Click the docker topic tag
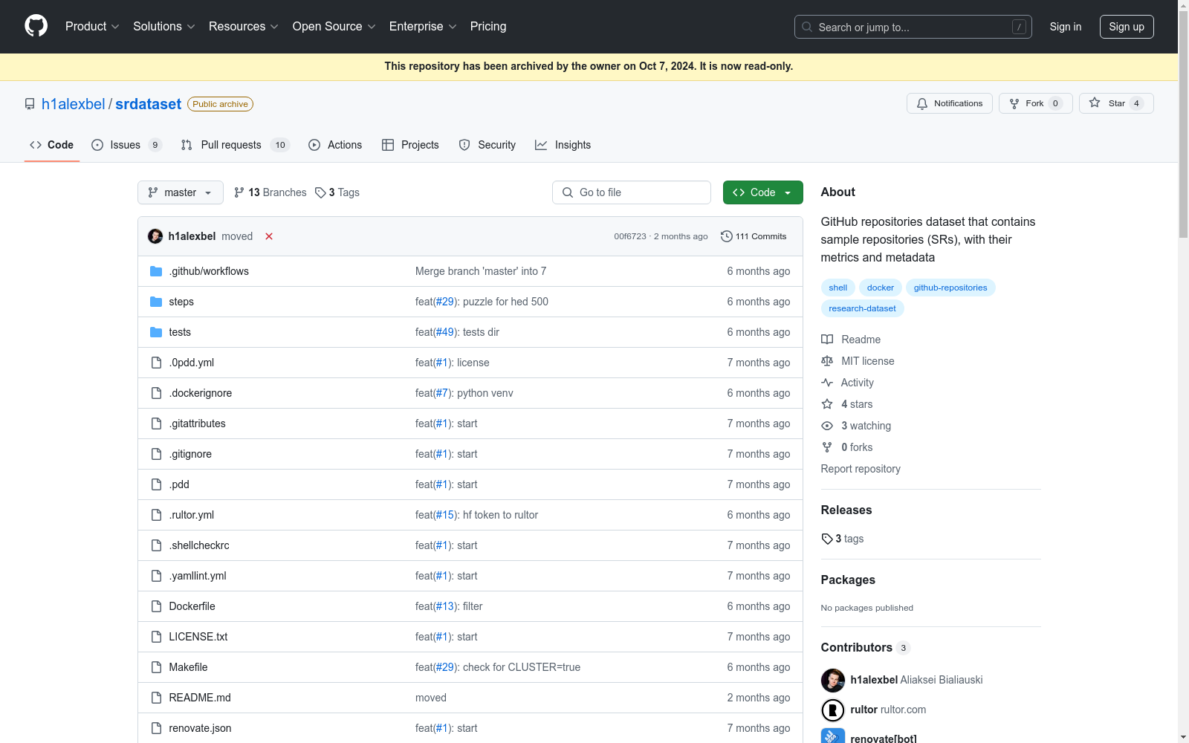 881,288
